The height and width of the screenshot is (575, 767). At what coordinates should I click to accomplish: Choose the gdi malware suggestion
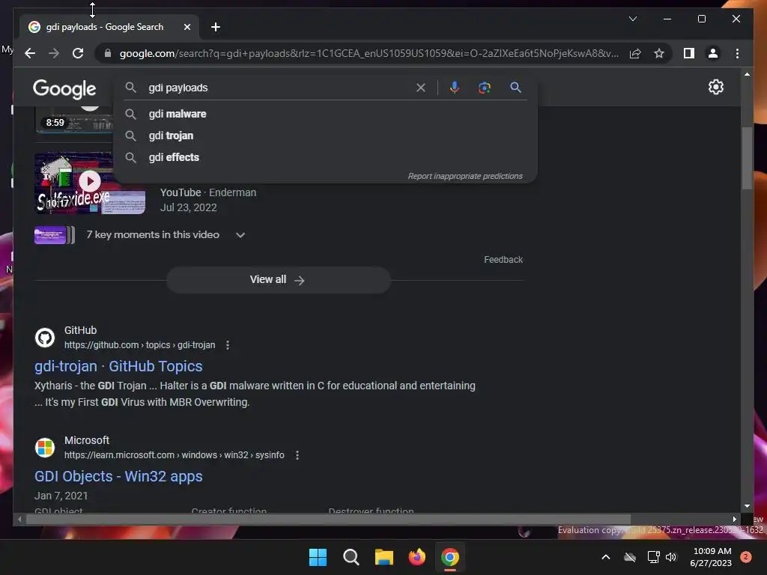click(x=325, y=114)
